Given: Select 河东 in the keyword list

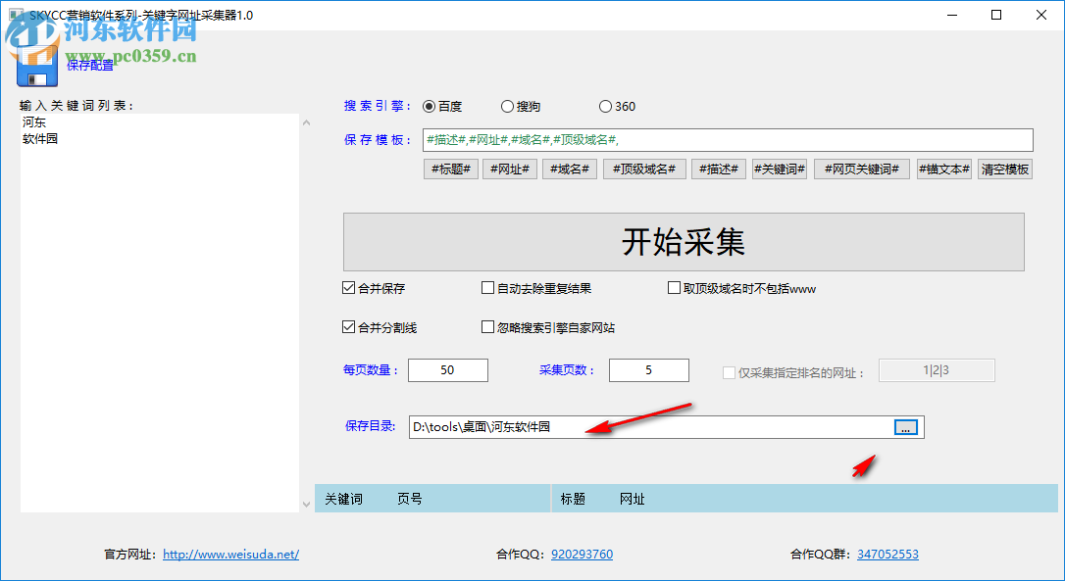Looking at the screenshot, I should pyautogui.click(x=32, y=121).
